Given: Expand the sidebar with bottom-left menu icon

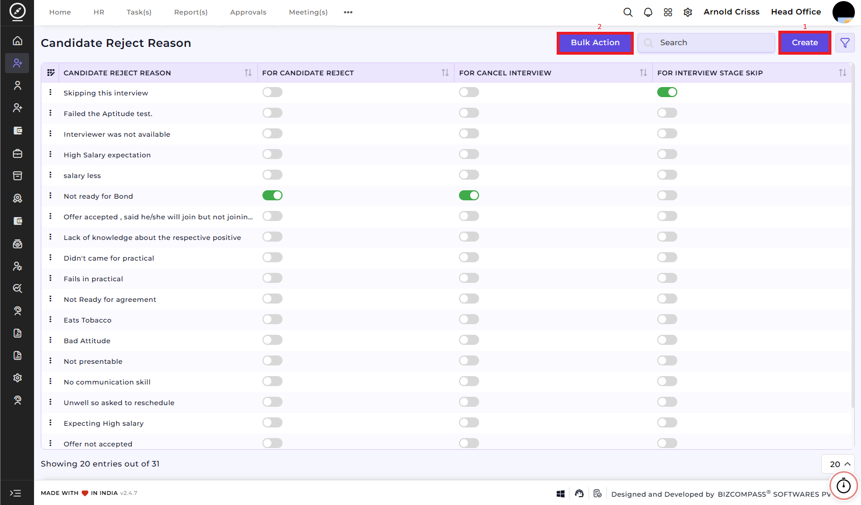Looking at the screenshot, I should click(x=16, y=493).
